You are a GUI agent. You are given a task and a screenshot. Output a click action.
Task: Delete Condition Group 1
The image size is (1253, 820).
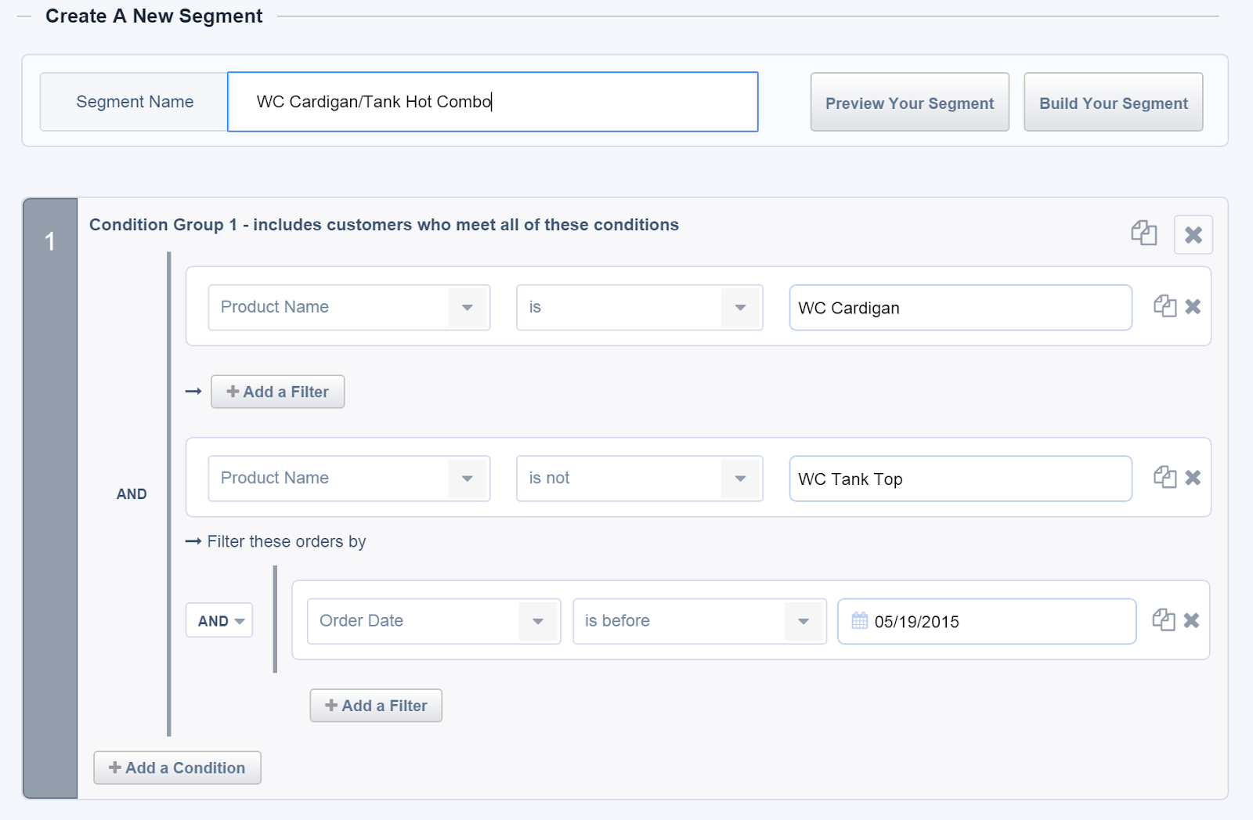(1193, 235)
